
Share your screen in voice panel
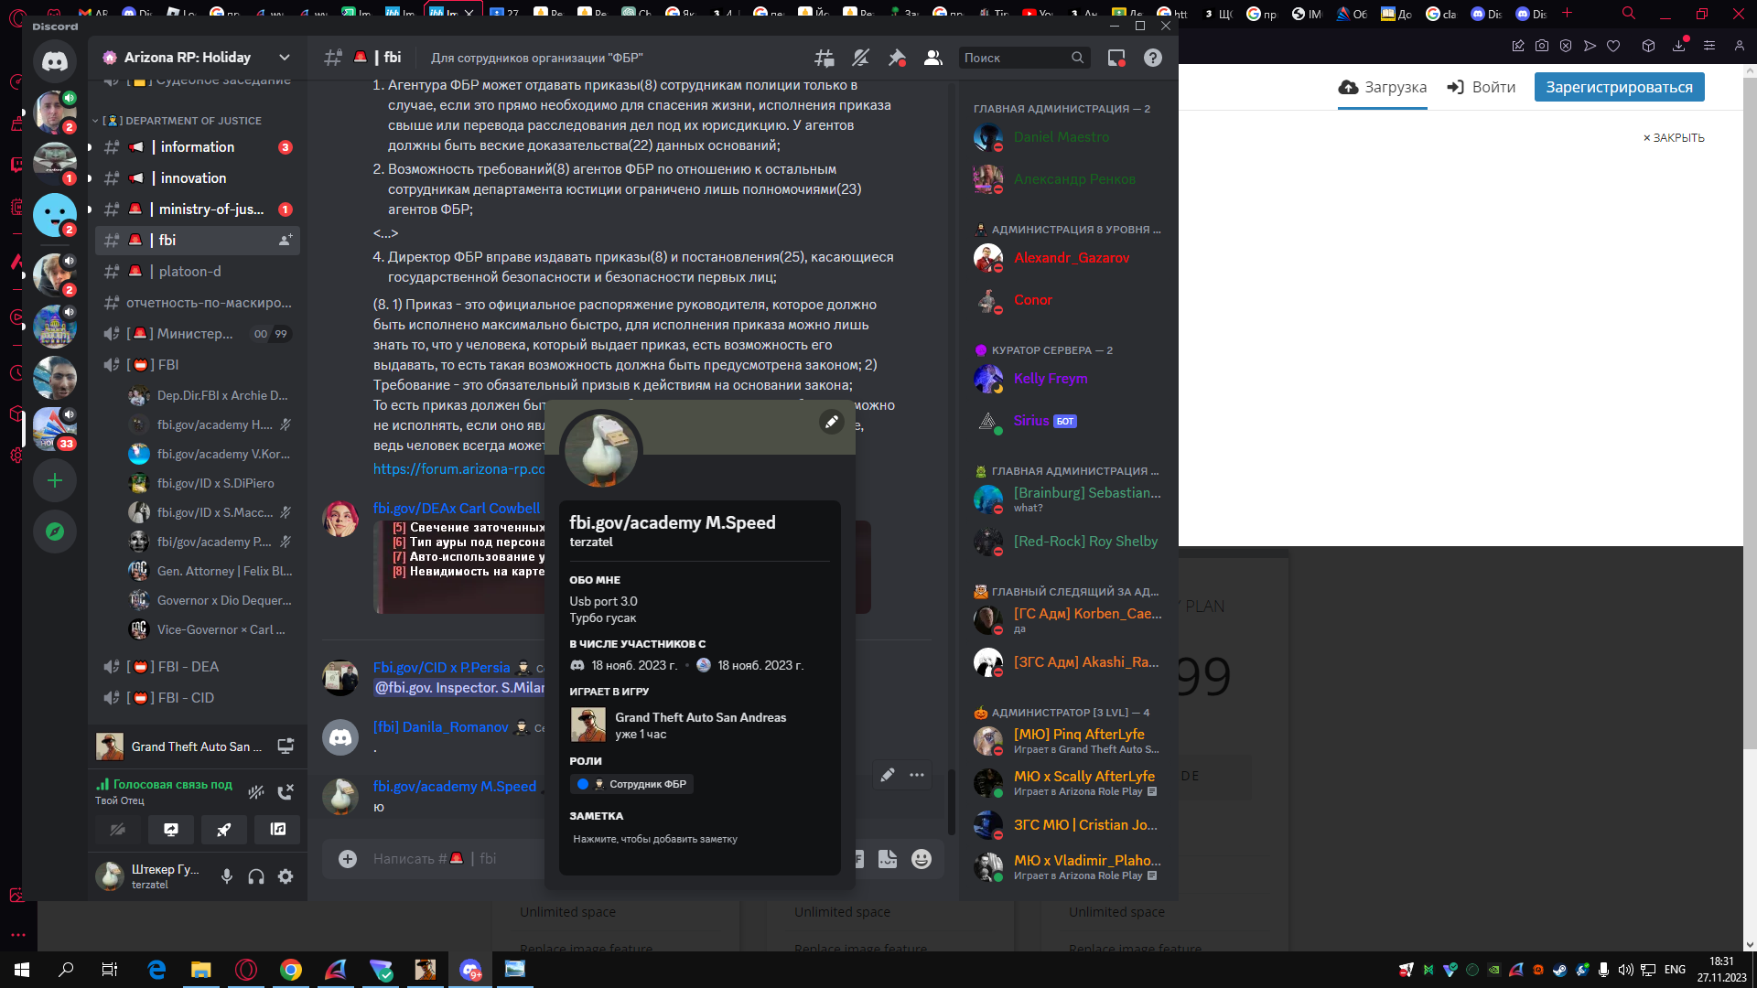[171, 830]
